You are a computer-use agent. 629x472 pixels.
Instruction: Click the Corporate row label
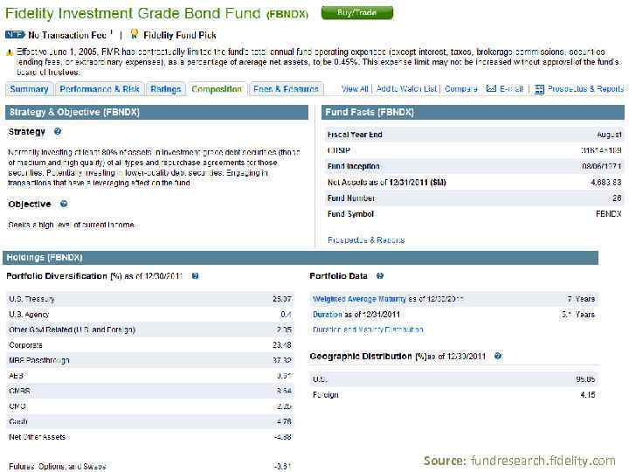click(25, 345)
